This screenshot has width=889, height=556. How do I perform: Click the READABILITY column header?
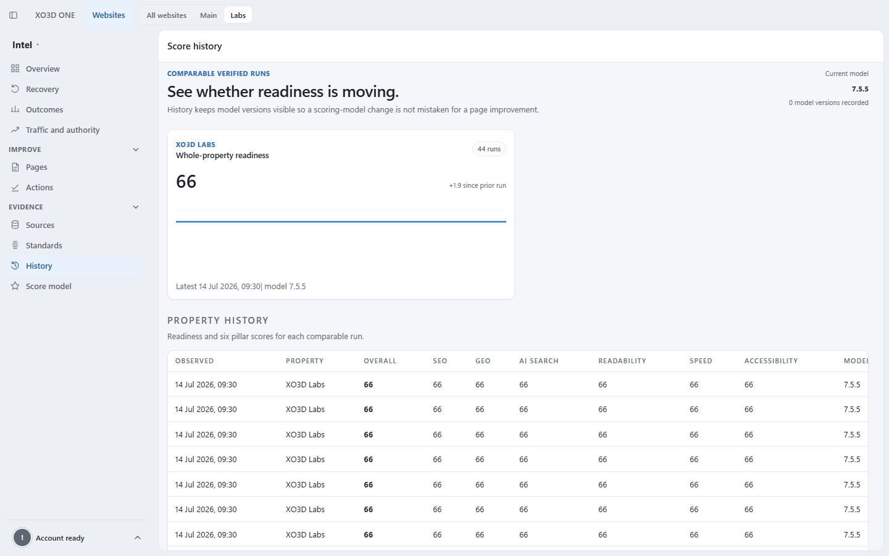click(x=622, y=361)
